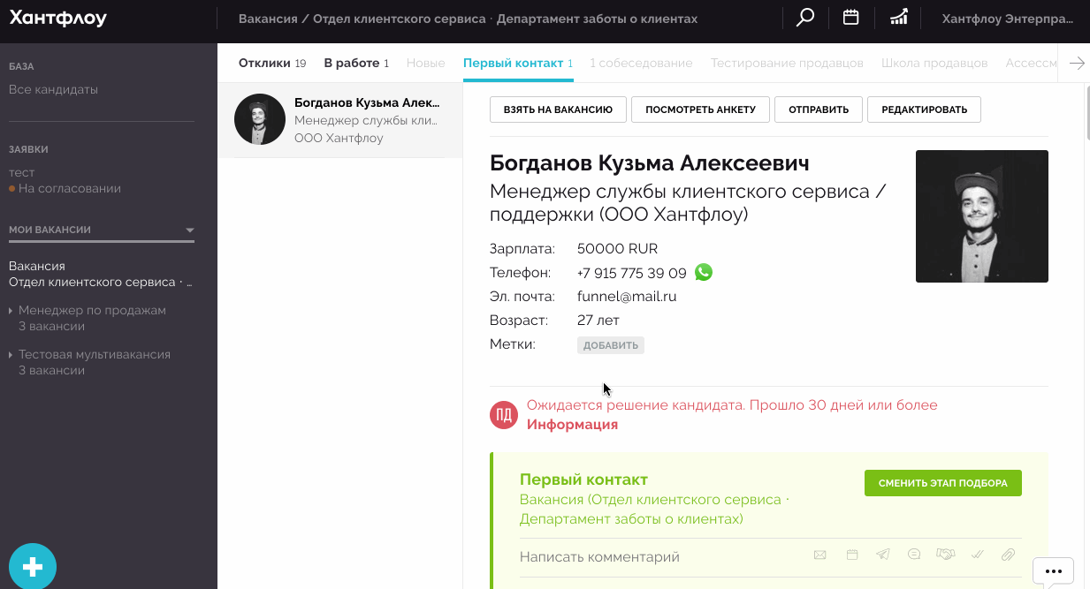
Task: Attach a file with the paperclip icon
Action: click(1008, 555)
